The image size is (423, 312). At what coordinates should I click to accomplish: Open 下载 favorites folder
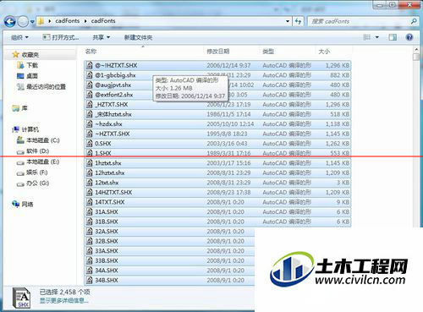[x=32, y=65]
